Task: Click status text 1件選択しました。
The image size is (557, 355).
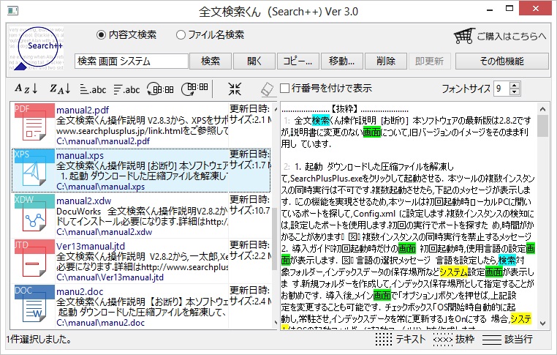Action: (x=39, y=340)
